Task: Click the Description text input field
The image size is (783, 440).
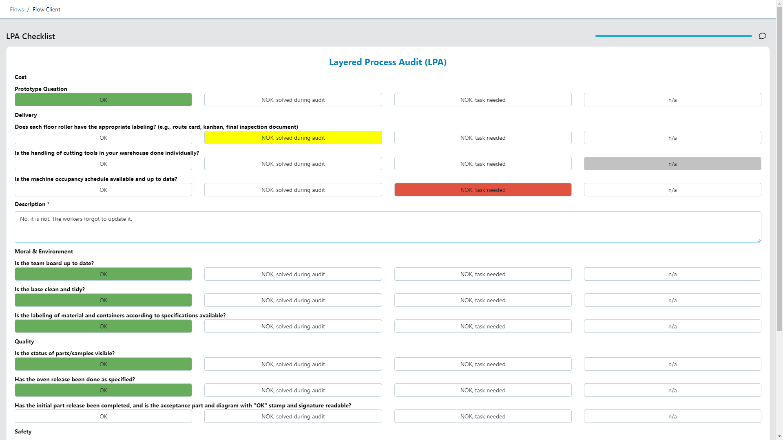Action: (x=388, y=227)
